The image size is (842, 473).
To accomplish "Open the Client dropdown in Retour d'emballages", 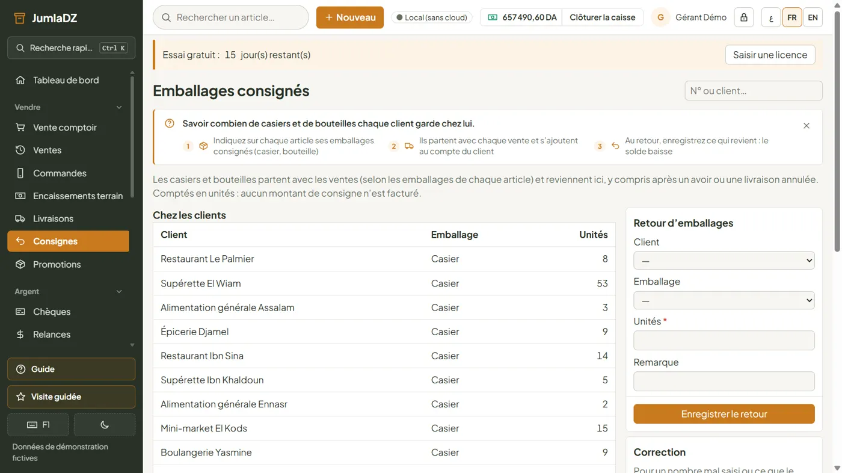I will point(724,261).
